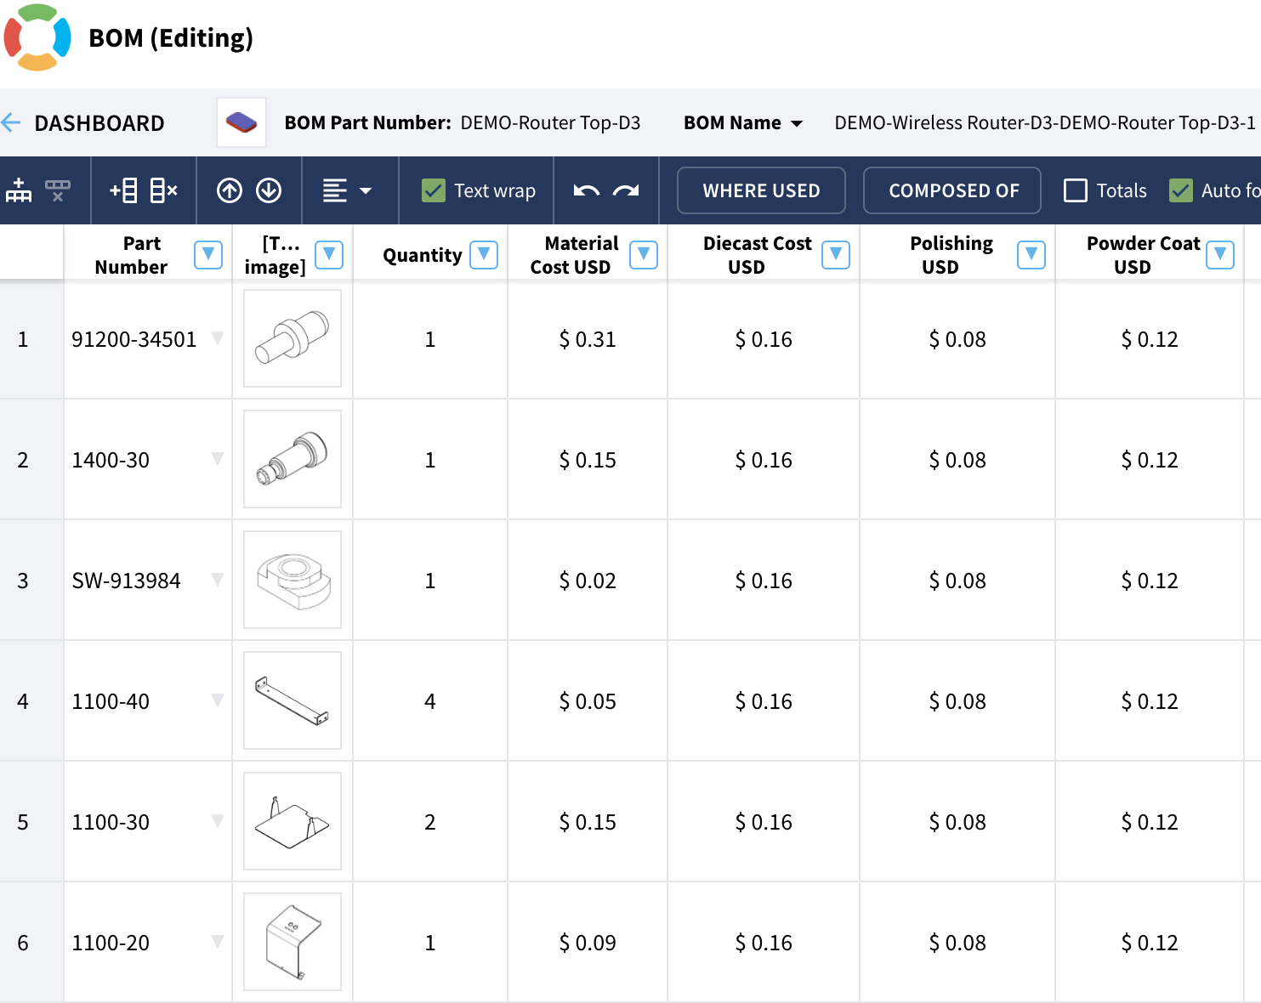Open Diecast Cost USD column filter
Image resolution: width=1261 pixels, height=1003 pixels.
pos(836,254)
